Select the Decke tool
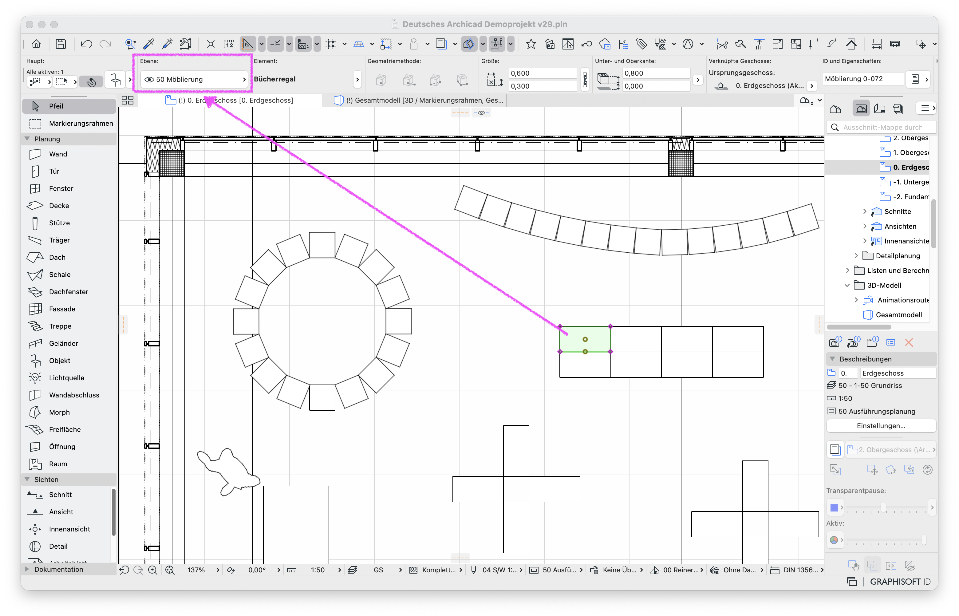 [69, 206]
